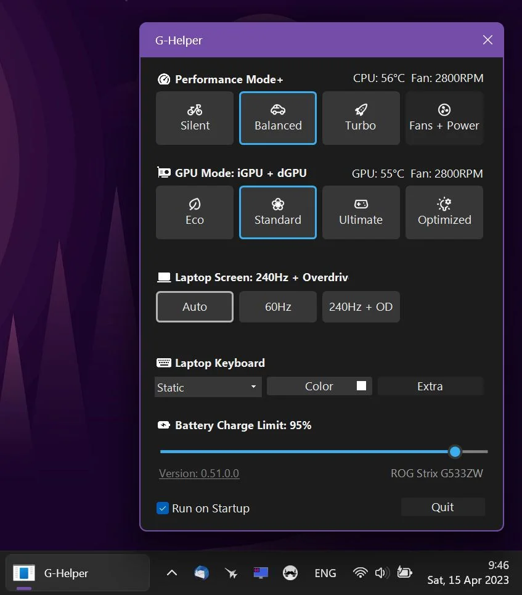Set screen refresh to Auto

point(195,307)
